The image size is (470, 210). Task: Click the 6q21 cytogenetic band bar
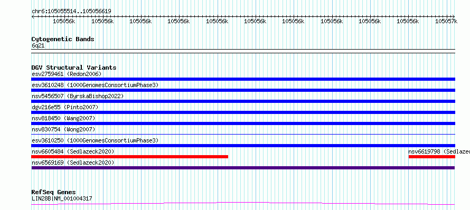click(x=243, y=51)
